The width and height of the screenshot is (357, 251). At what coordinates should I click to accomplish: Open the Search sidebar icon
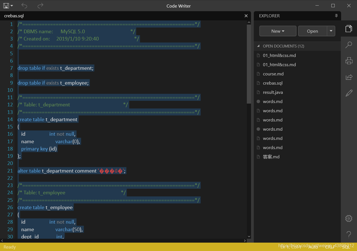349,45
